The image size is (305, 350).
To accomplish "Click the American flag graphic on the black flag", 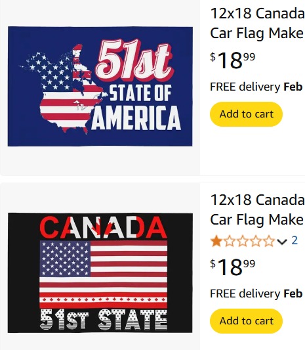I will (x=104, y=274).
